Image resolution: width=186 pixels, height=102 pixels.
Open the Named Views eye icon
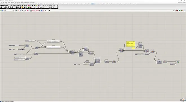[16, 11]
